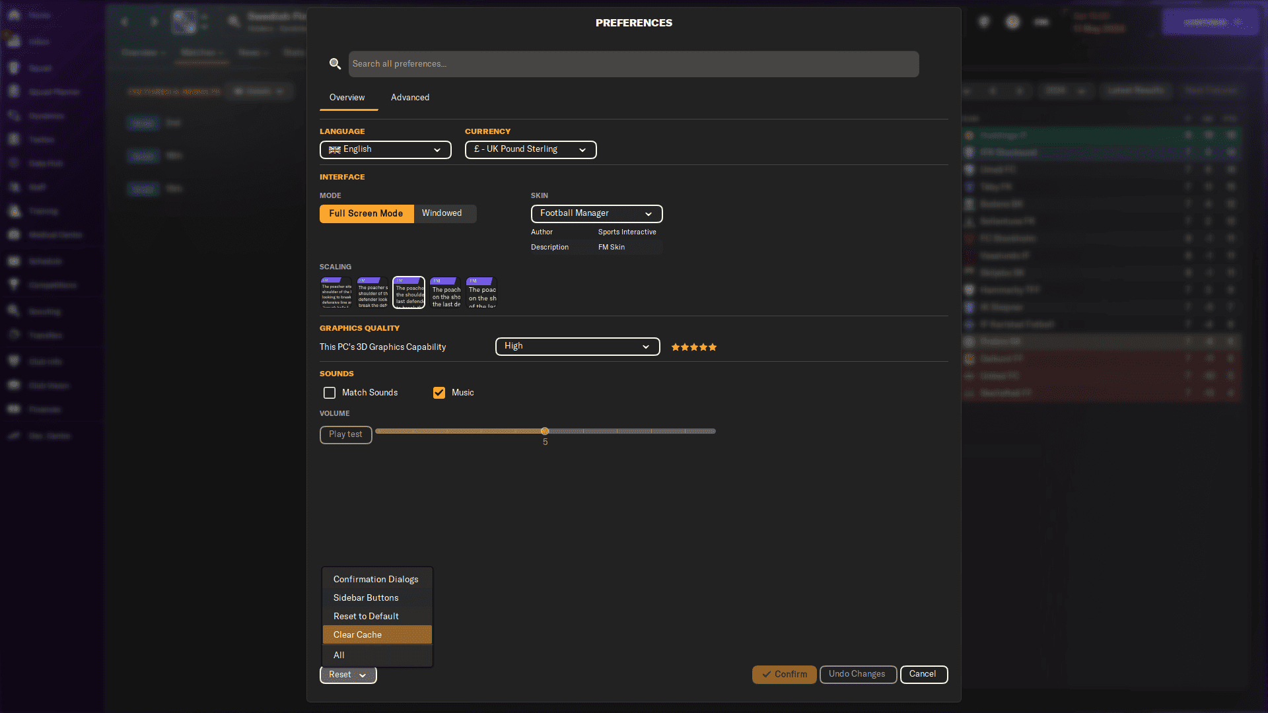The width and height of the screenshot is (1268, 713).
Task: Choose All from the Reset menu
Action: pyautogui.click(x=377, y=655)
